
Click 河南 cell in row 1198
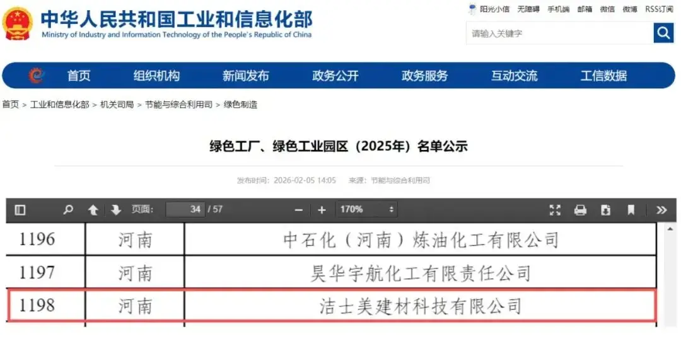click(135, 306)
